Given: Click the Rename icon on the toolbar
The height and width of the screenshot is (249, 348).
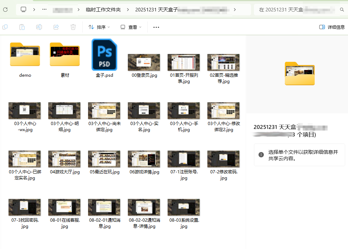Looking at the screenshot, I should [x=39, y=27].
